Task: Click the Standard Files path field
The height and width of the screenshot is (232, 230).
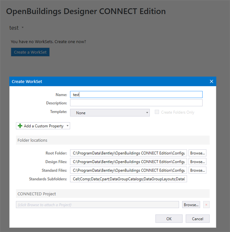Action: click(x=128, y=170)
